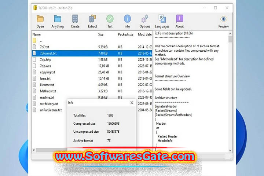Maximize the Xelitan Zip window
This screenshot has height=176, width=264.
coord(216,8)
